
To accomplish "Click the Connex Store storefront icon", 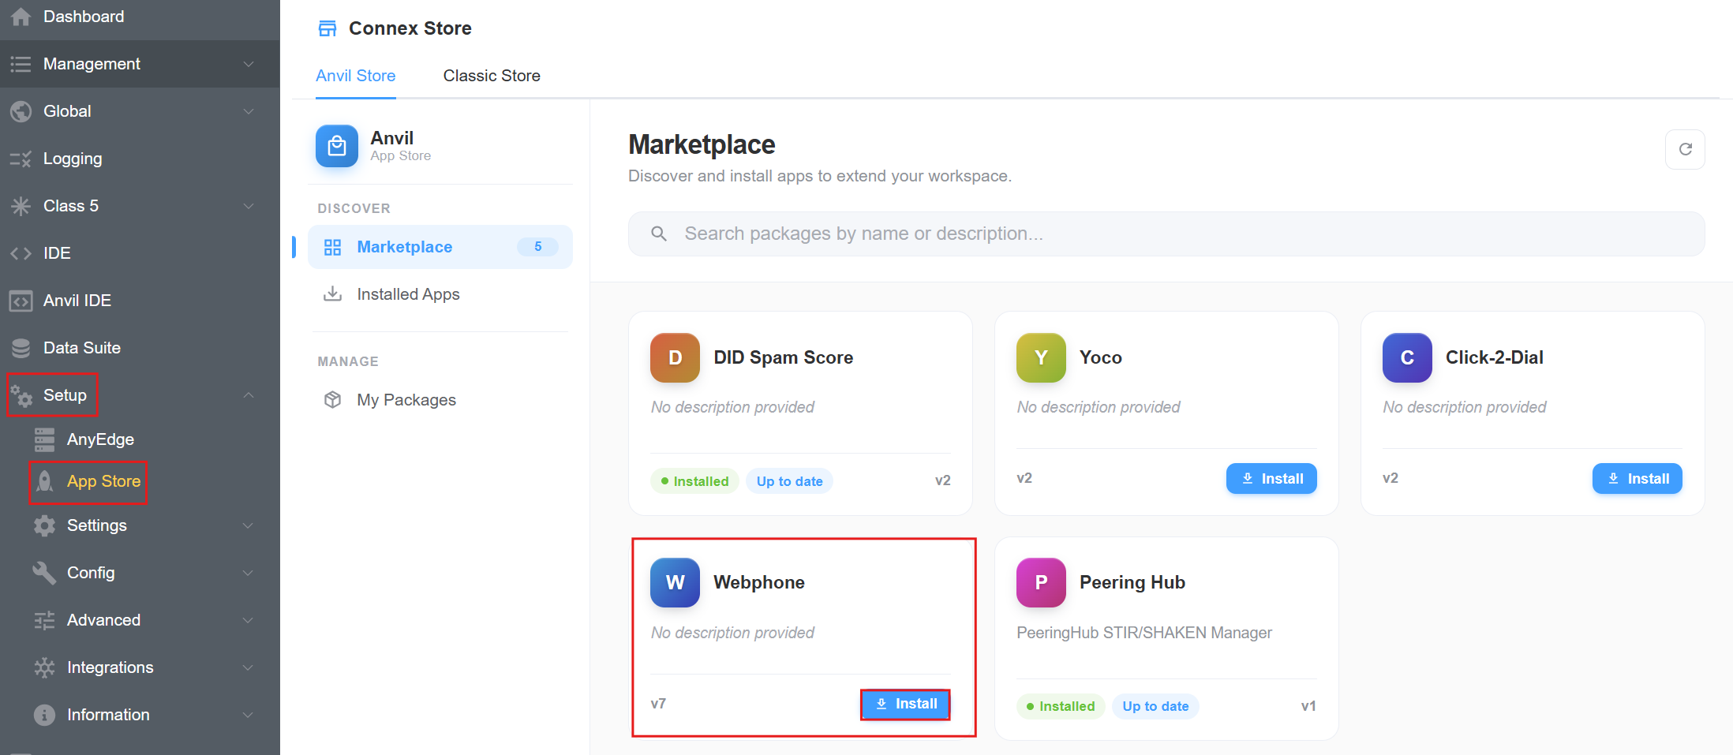I will pos(328,28).
